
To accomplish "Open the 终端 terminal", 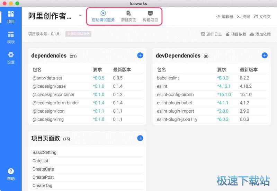I will point(243,17).
